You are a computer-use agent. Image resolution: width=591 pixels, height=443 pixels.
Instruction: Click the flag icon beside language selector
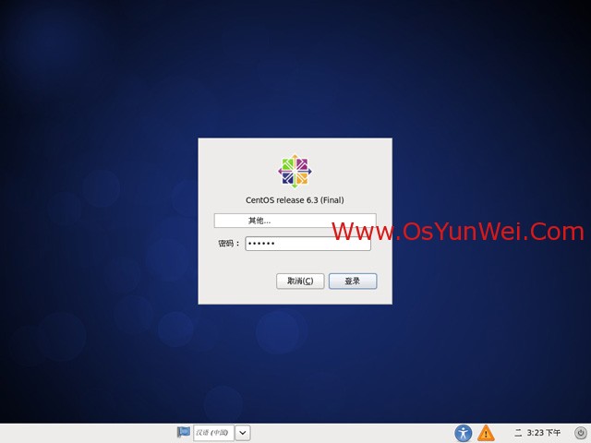coord(184,432)
